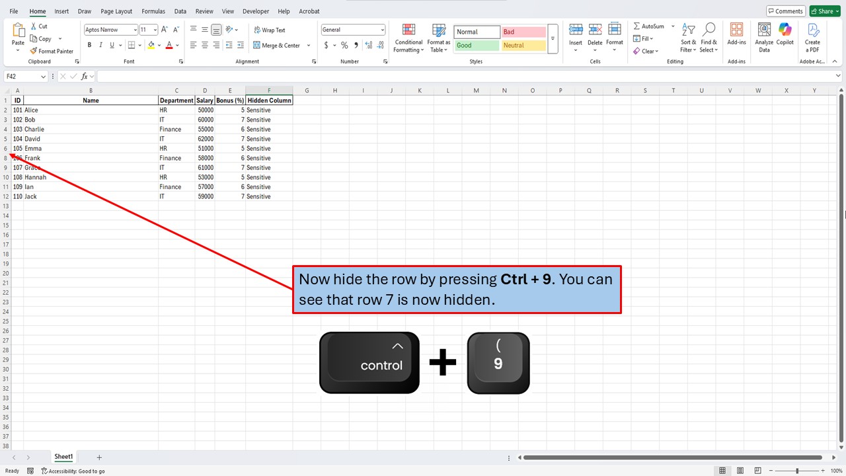This screenshot has height=476, width=846.
Task: Toggle bold formatting
Action: (x=89, y=45)
